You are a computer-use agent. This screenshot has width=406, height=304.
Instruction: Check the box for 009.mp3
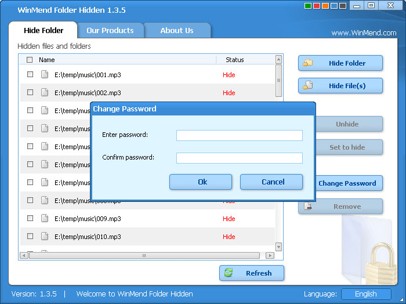point(30,218)
